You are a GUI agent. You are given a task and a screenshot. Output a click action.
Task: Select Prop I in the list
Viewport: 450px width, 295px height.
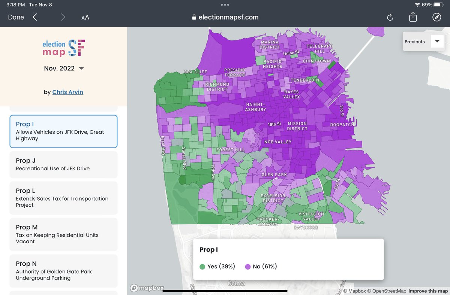click(x=63, y=131)
